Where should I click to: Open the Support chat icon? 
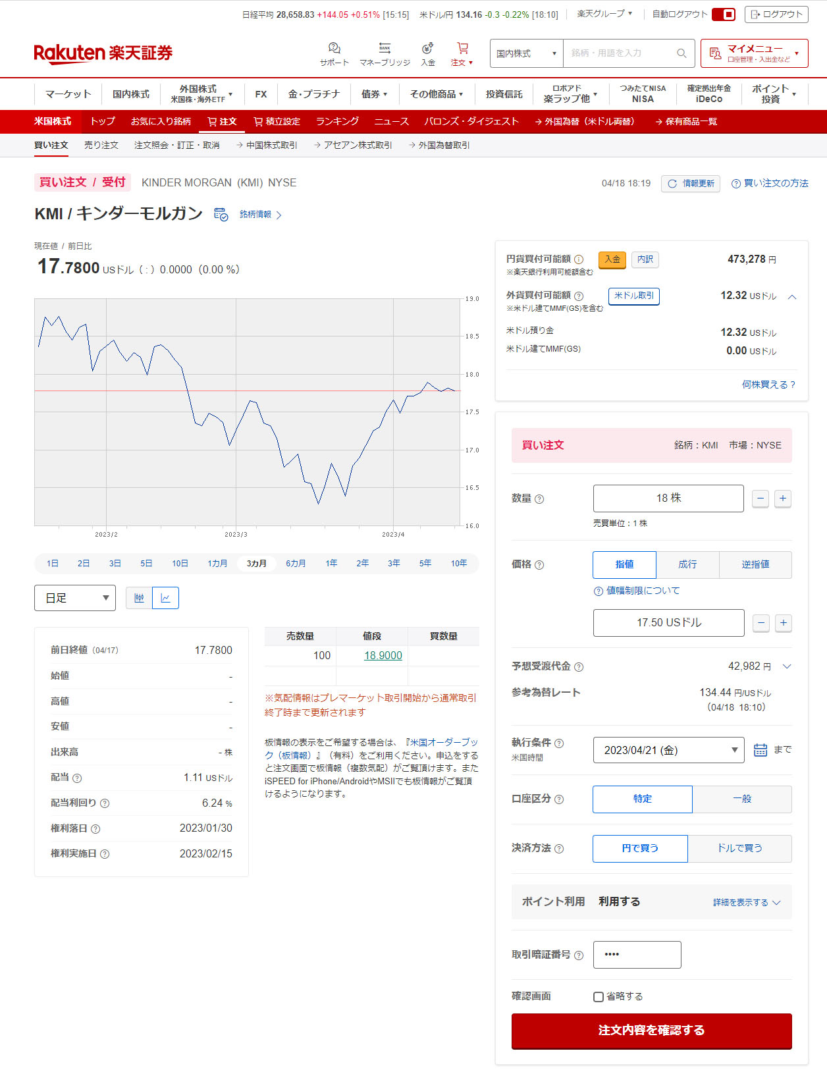[334, 49]
